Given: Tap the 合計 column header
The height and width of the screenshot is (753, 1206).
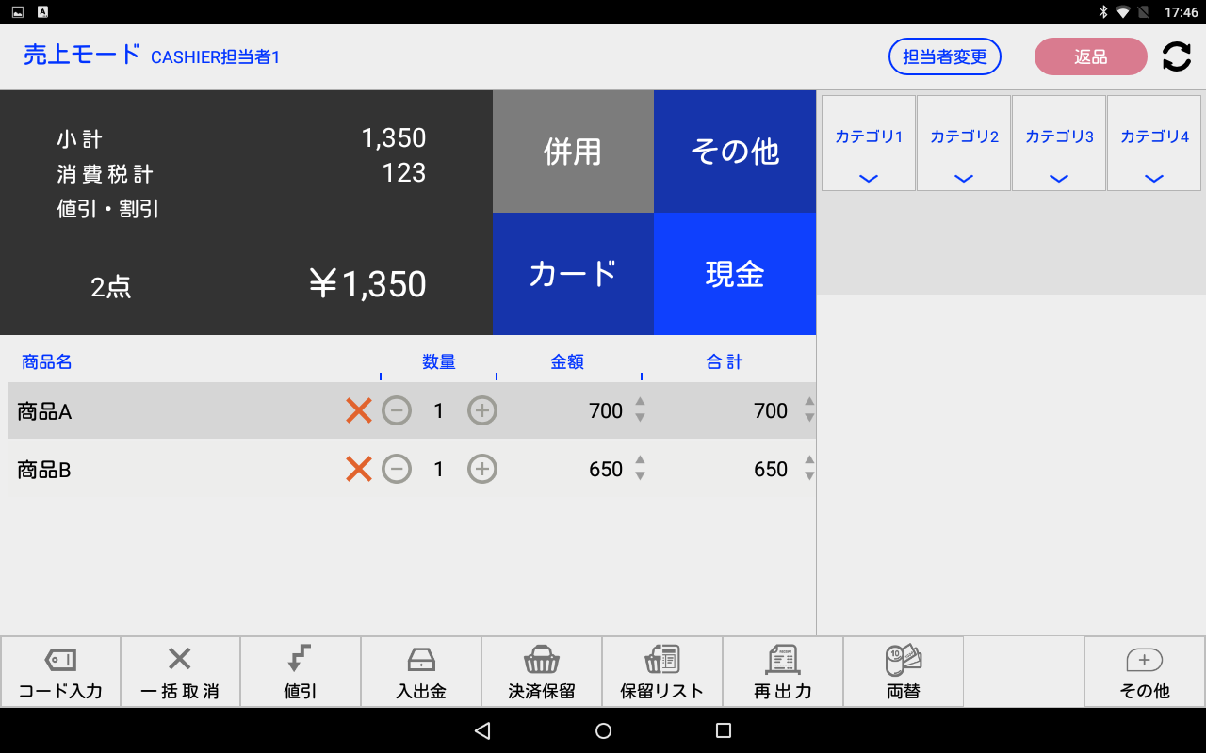Looking at the screenshot, I should 725,362.
